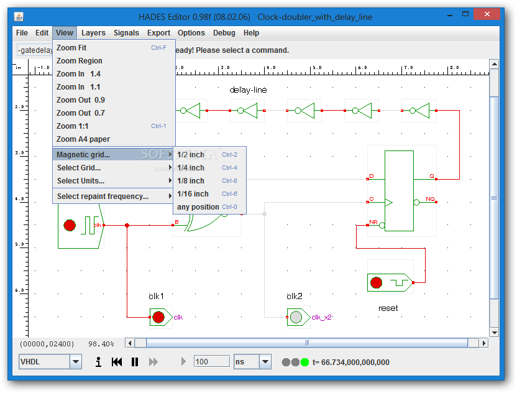Open the VHDL dropdown arrow
Image resolution: width=517 pixels, height=393 pixels.
[x=76, y=362]
